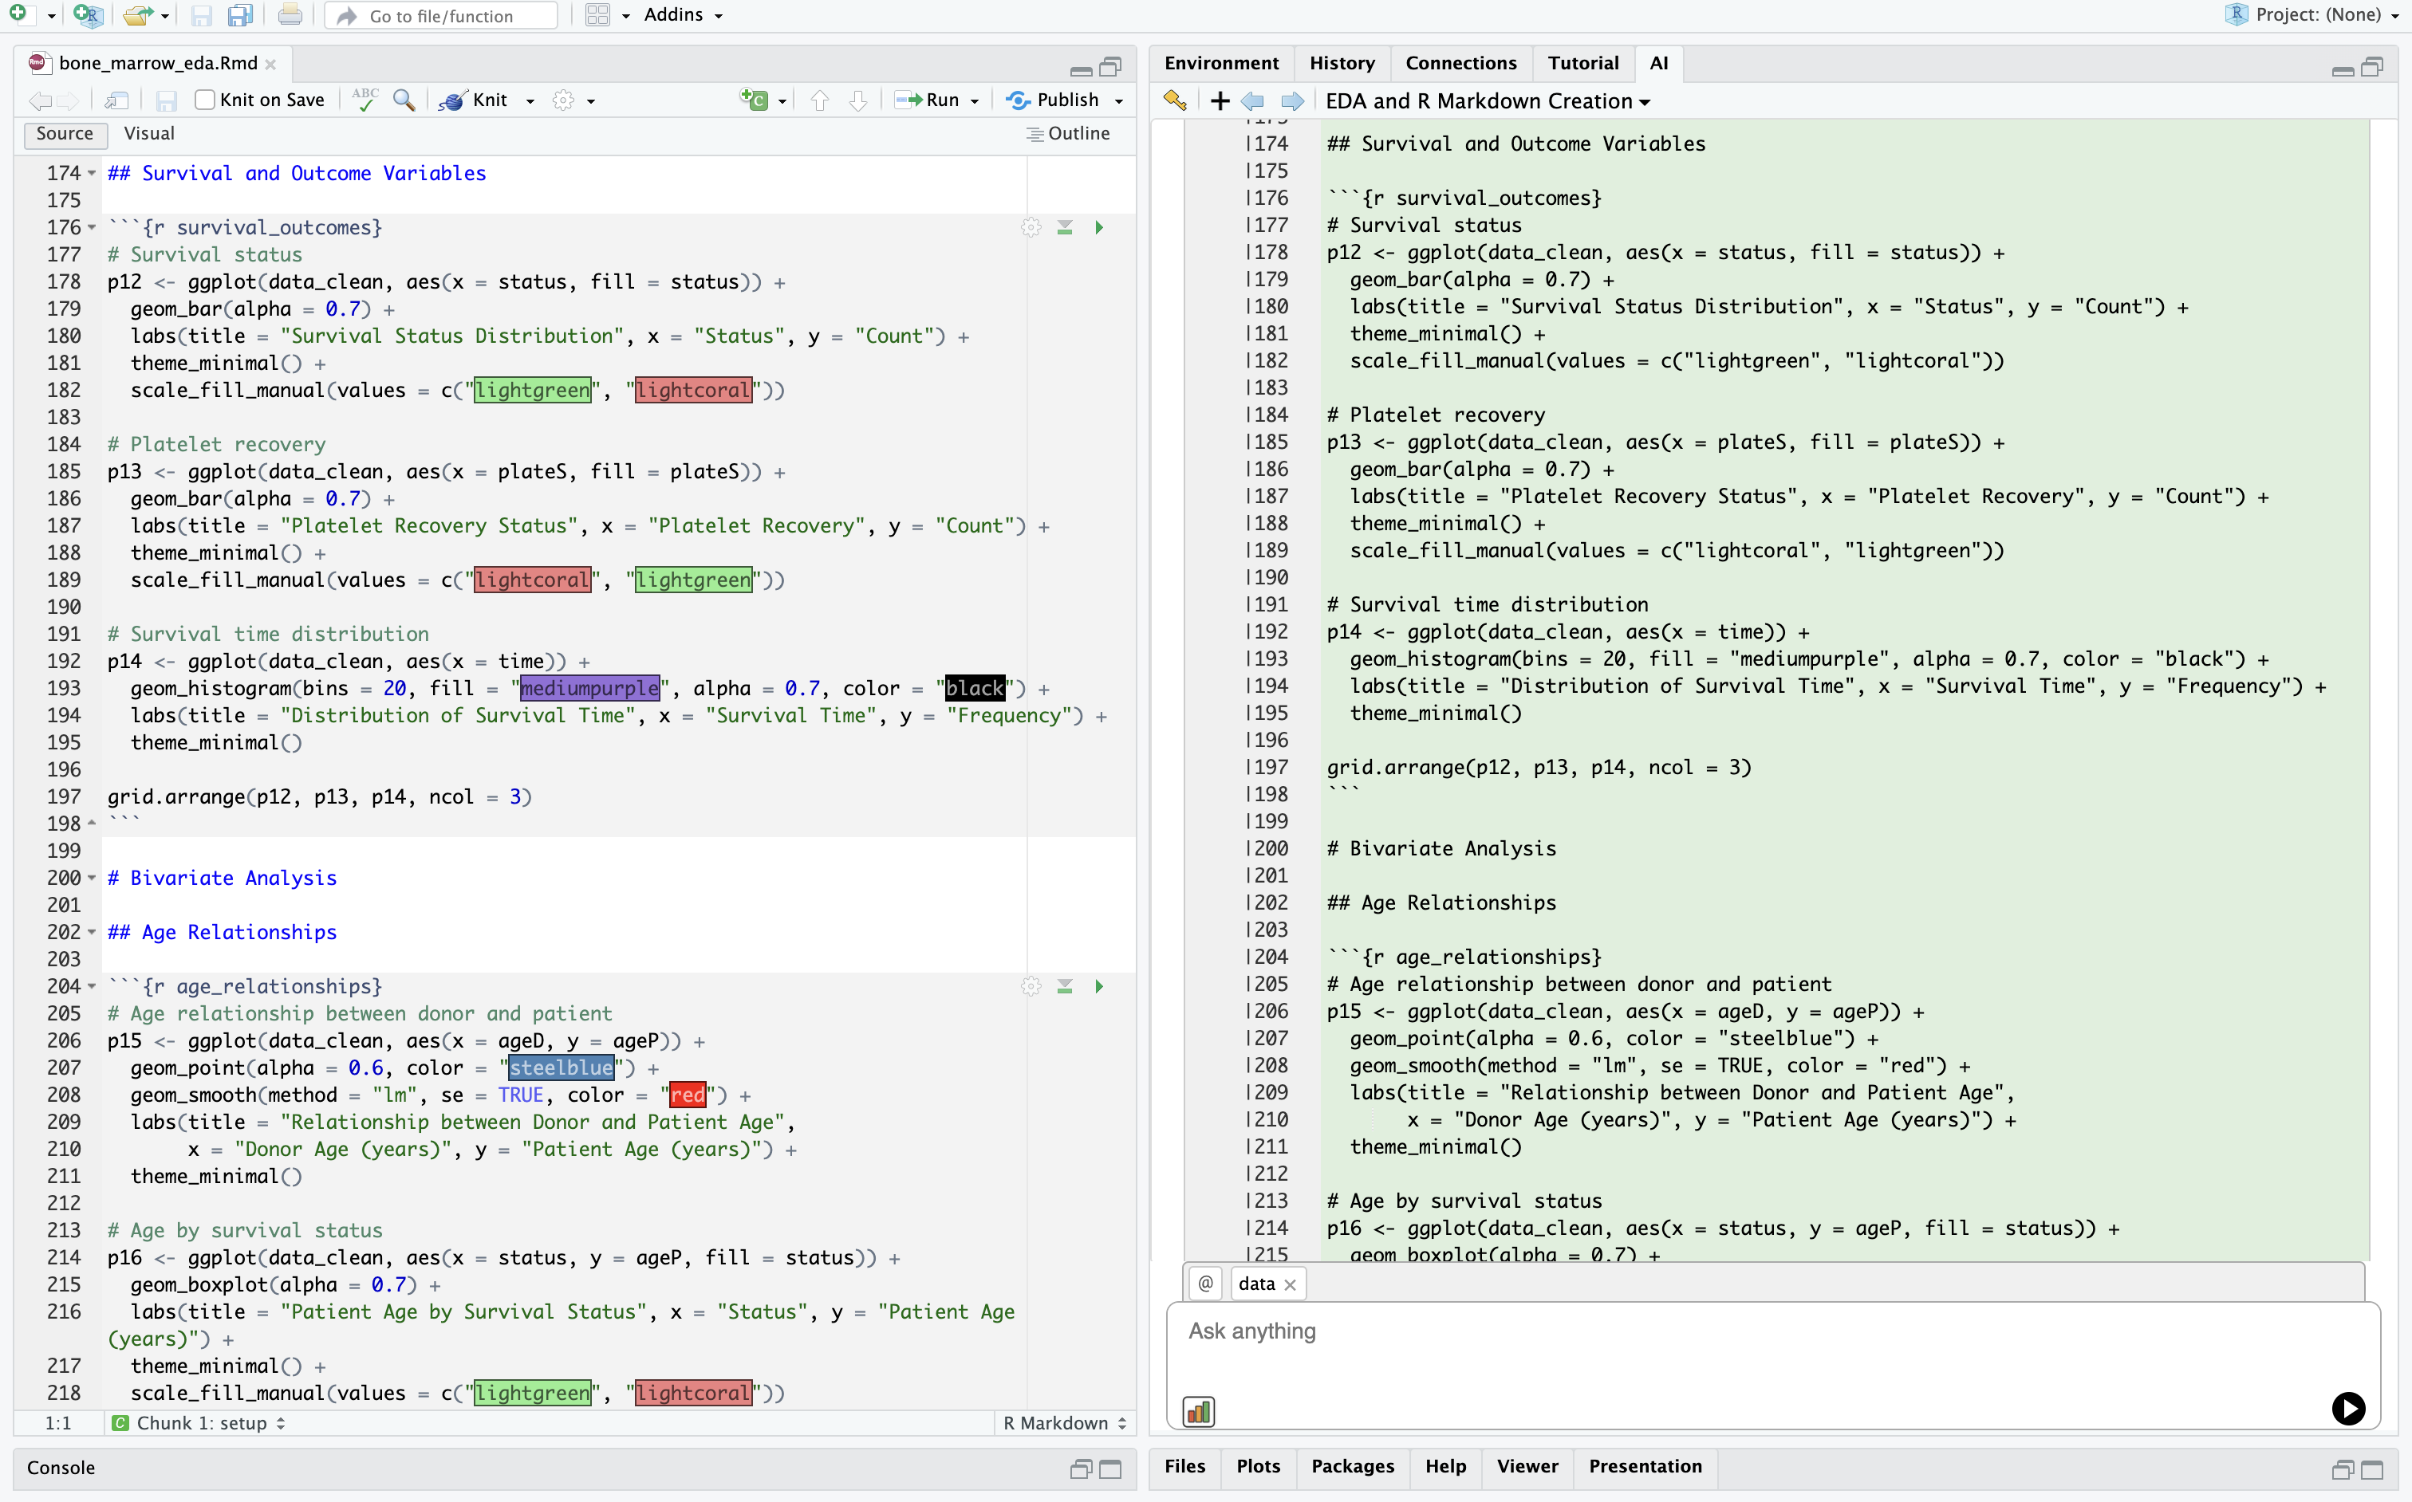The height and width of the screenshot is (1502, 2412).
Task: Click the Publish button
Action: point(1052,100)
